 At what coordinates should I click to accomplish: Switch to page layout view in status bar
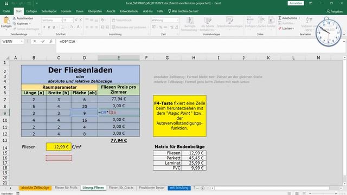click(297, 193)
